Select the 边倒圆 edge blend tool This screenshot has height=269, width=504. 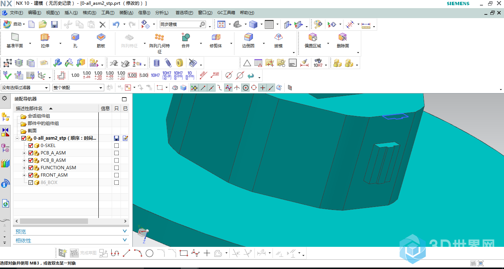click(248, 41)
